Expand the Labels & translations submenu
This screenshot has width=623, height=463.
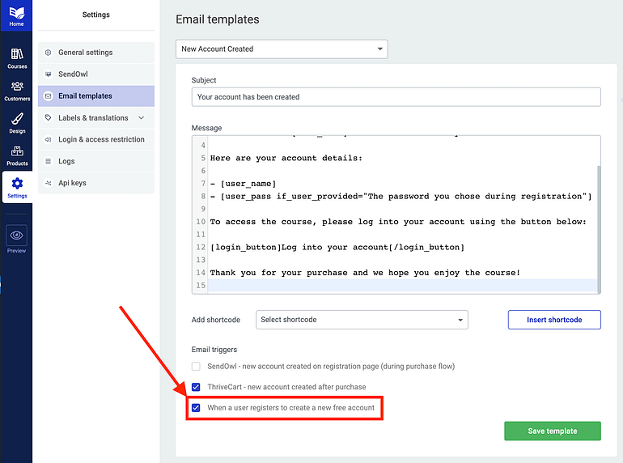(x=142, y=118)
